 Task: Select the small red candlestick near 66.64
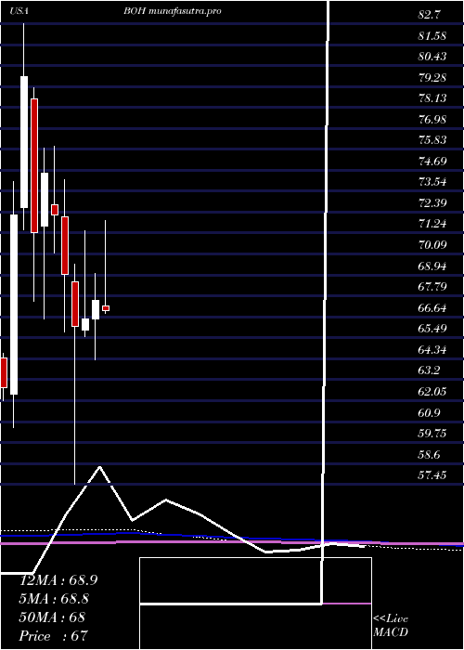(106, 308)
